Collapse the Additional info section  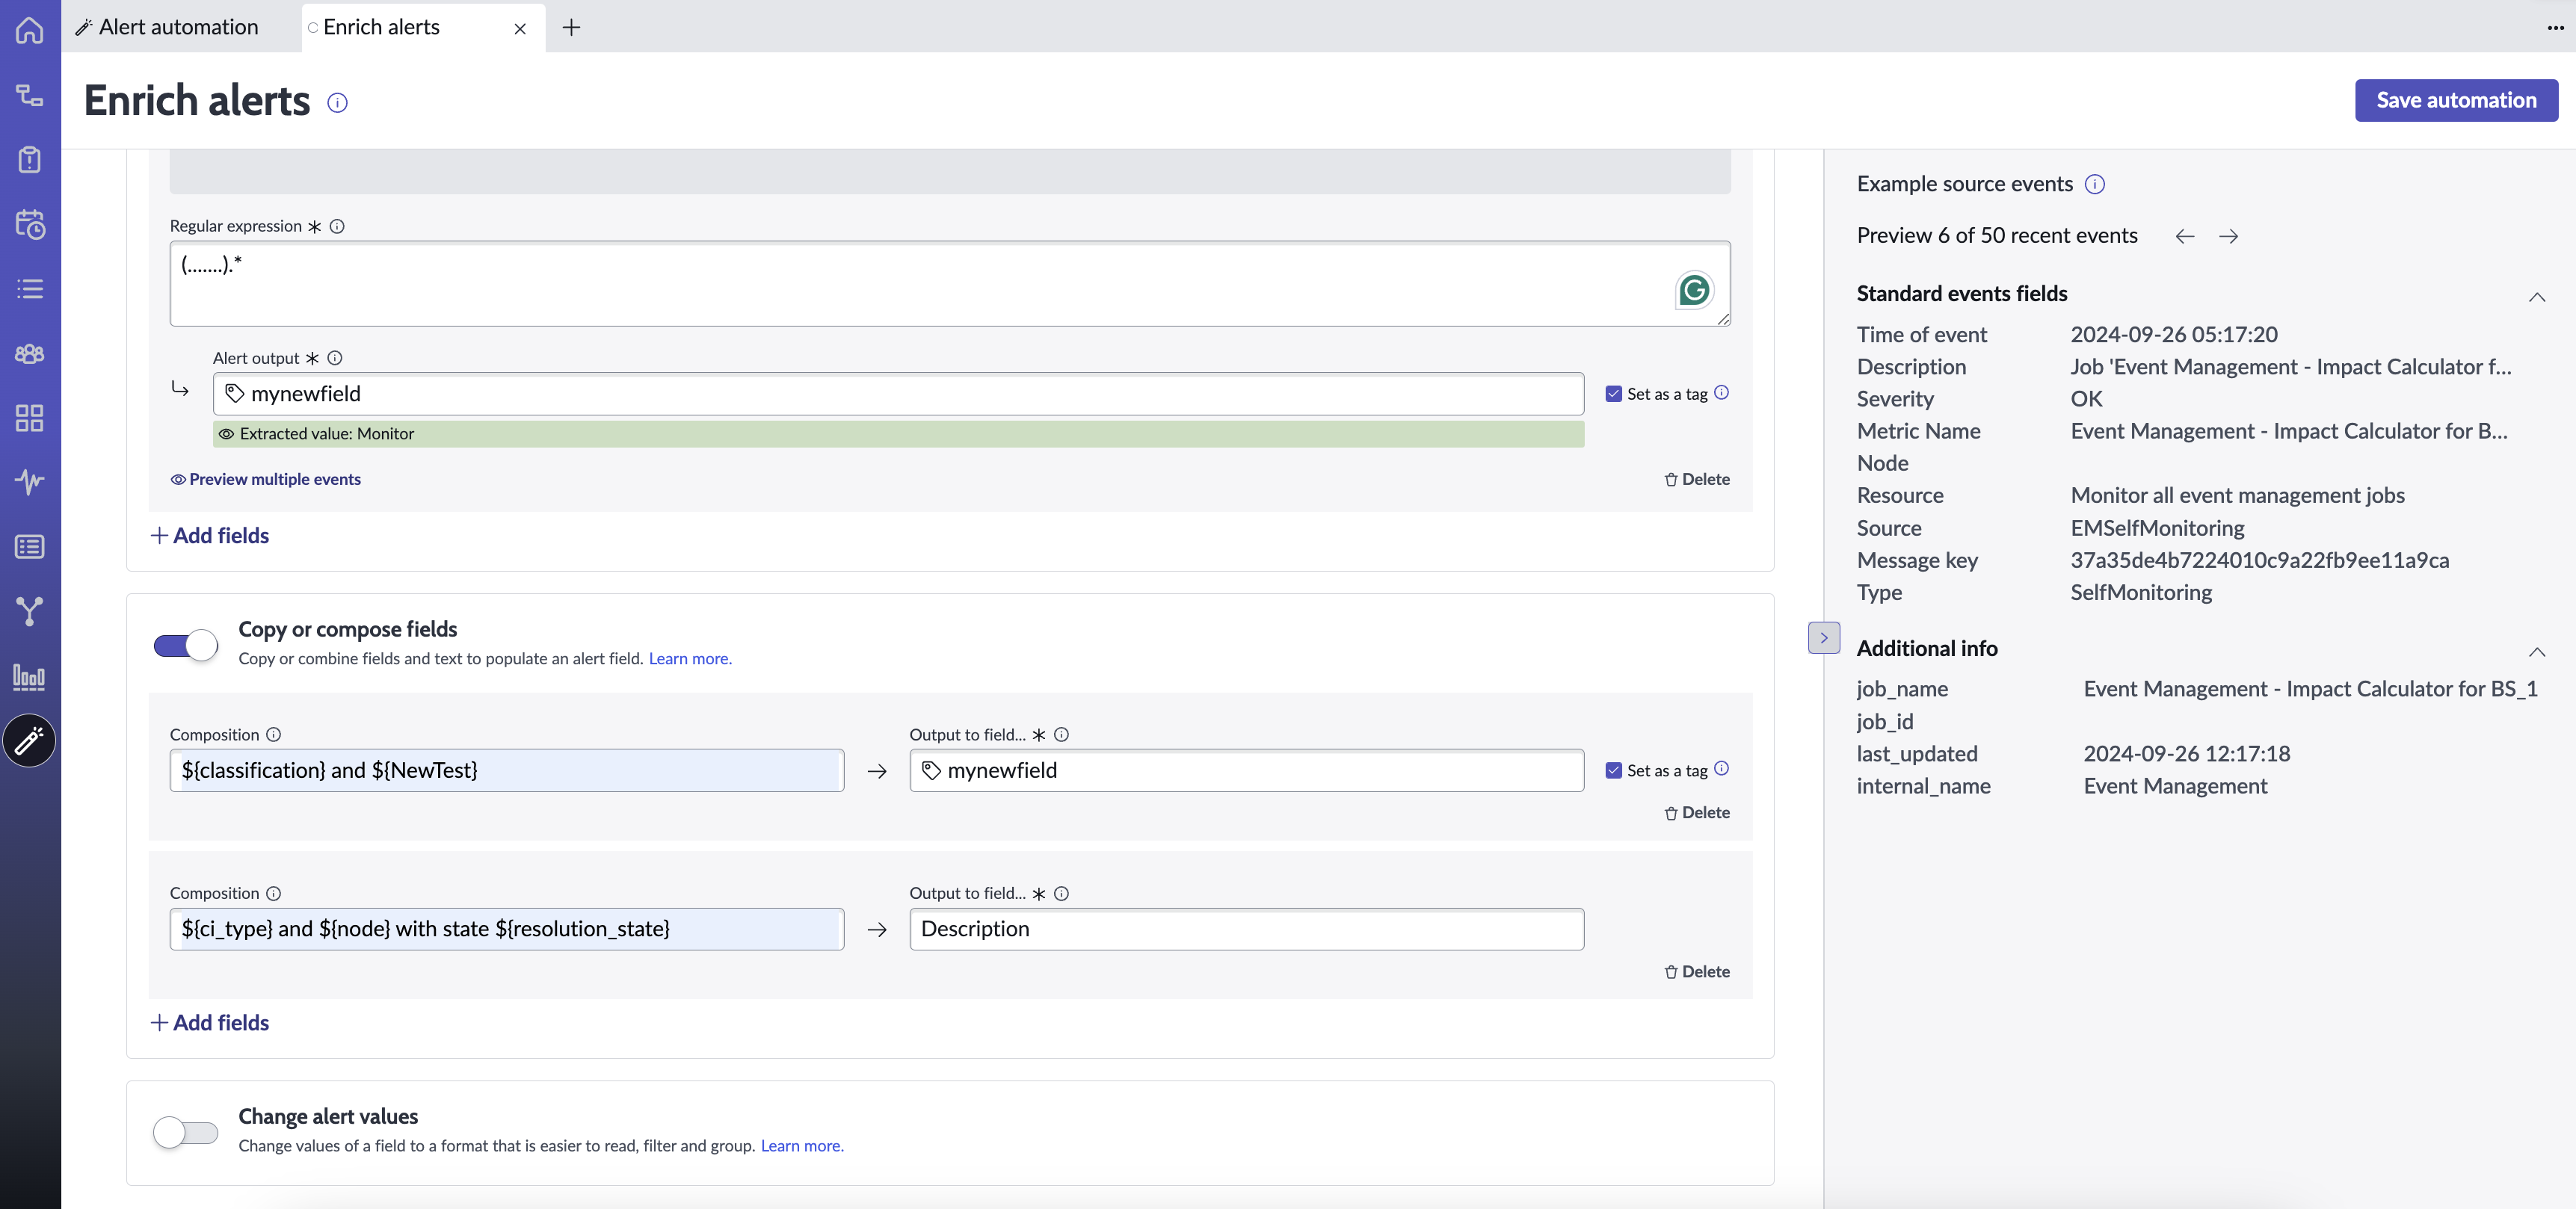pyautogui.click(x=2537, y=652)
